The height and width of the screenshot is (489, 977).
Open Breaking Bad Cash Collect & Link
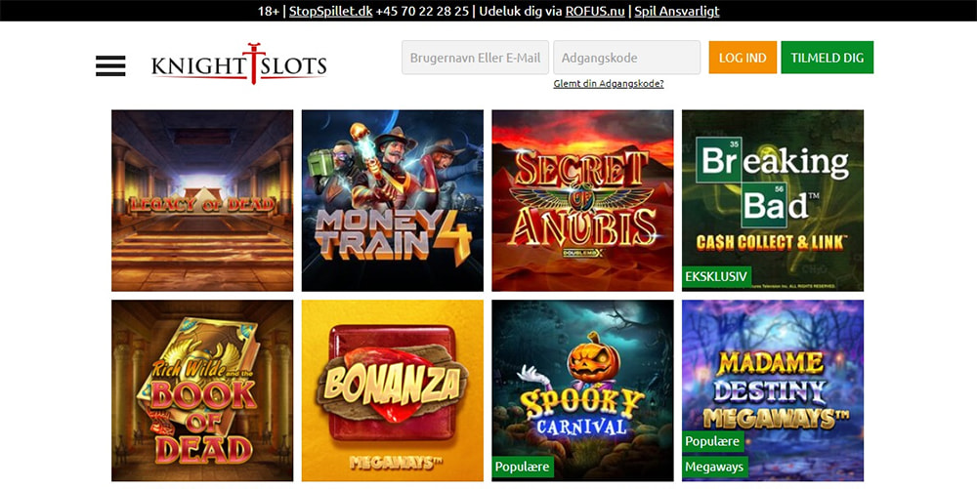773,200
